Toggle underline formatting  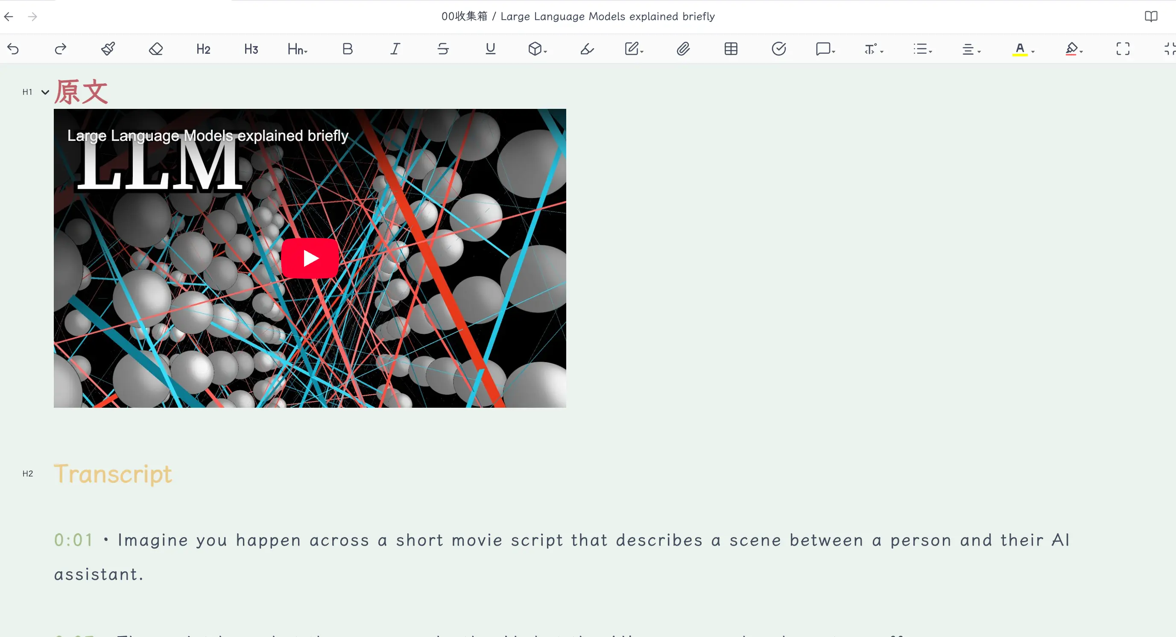tap(490, 49)
